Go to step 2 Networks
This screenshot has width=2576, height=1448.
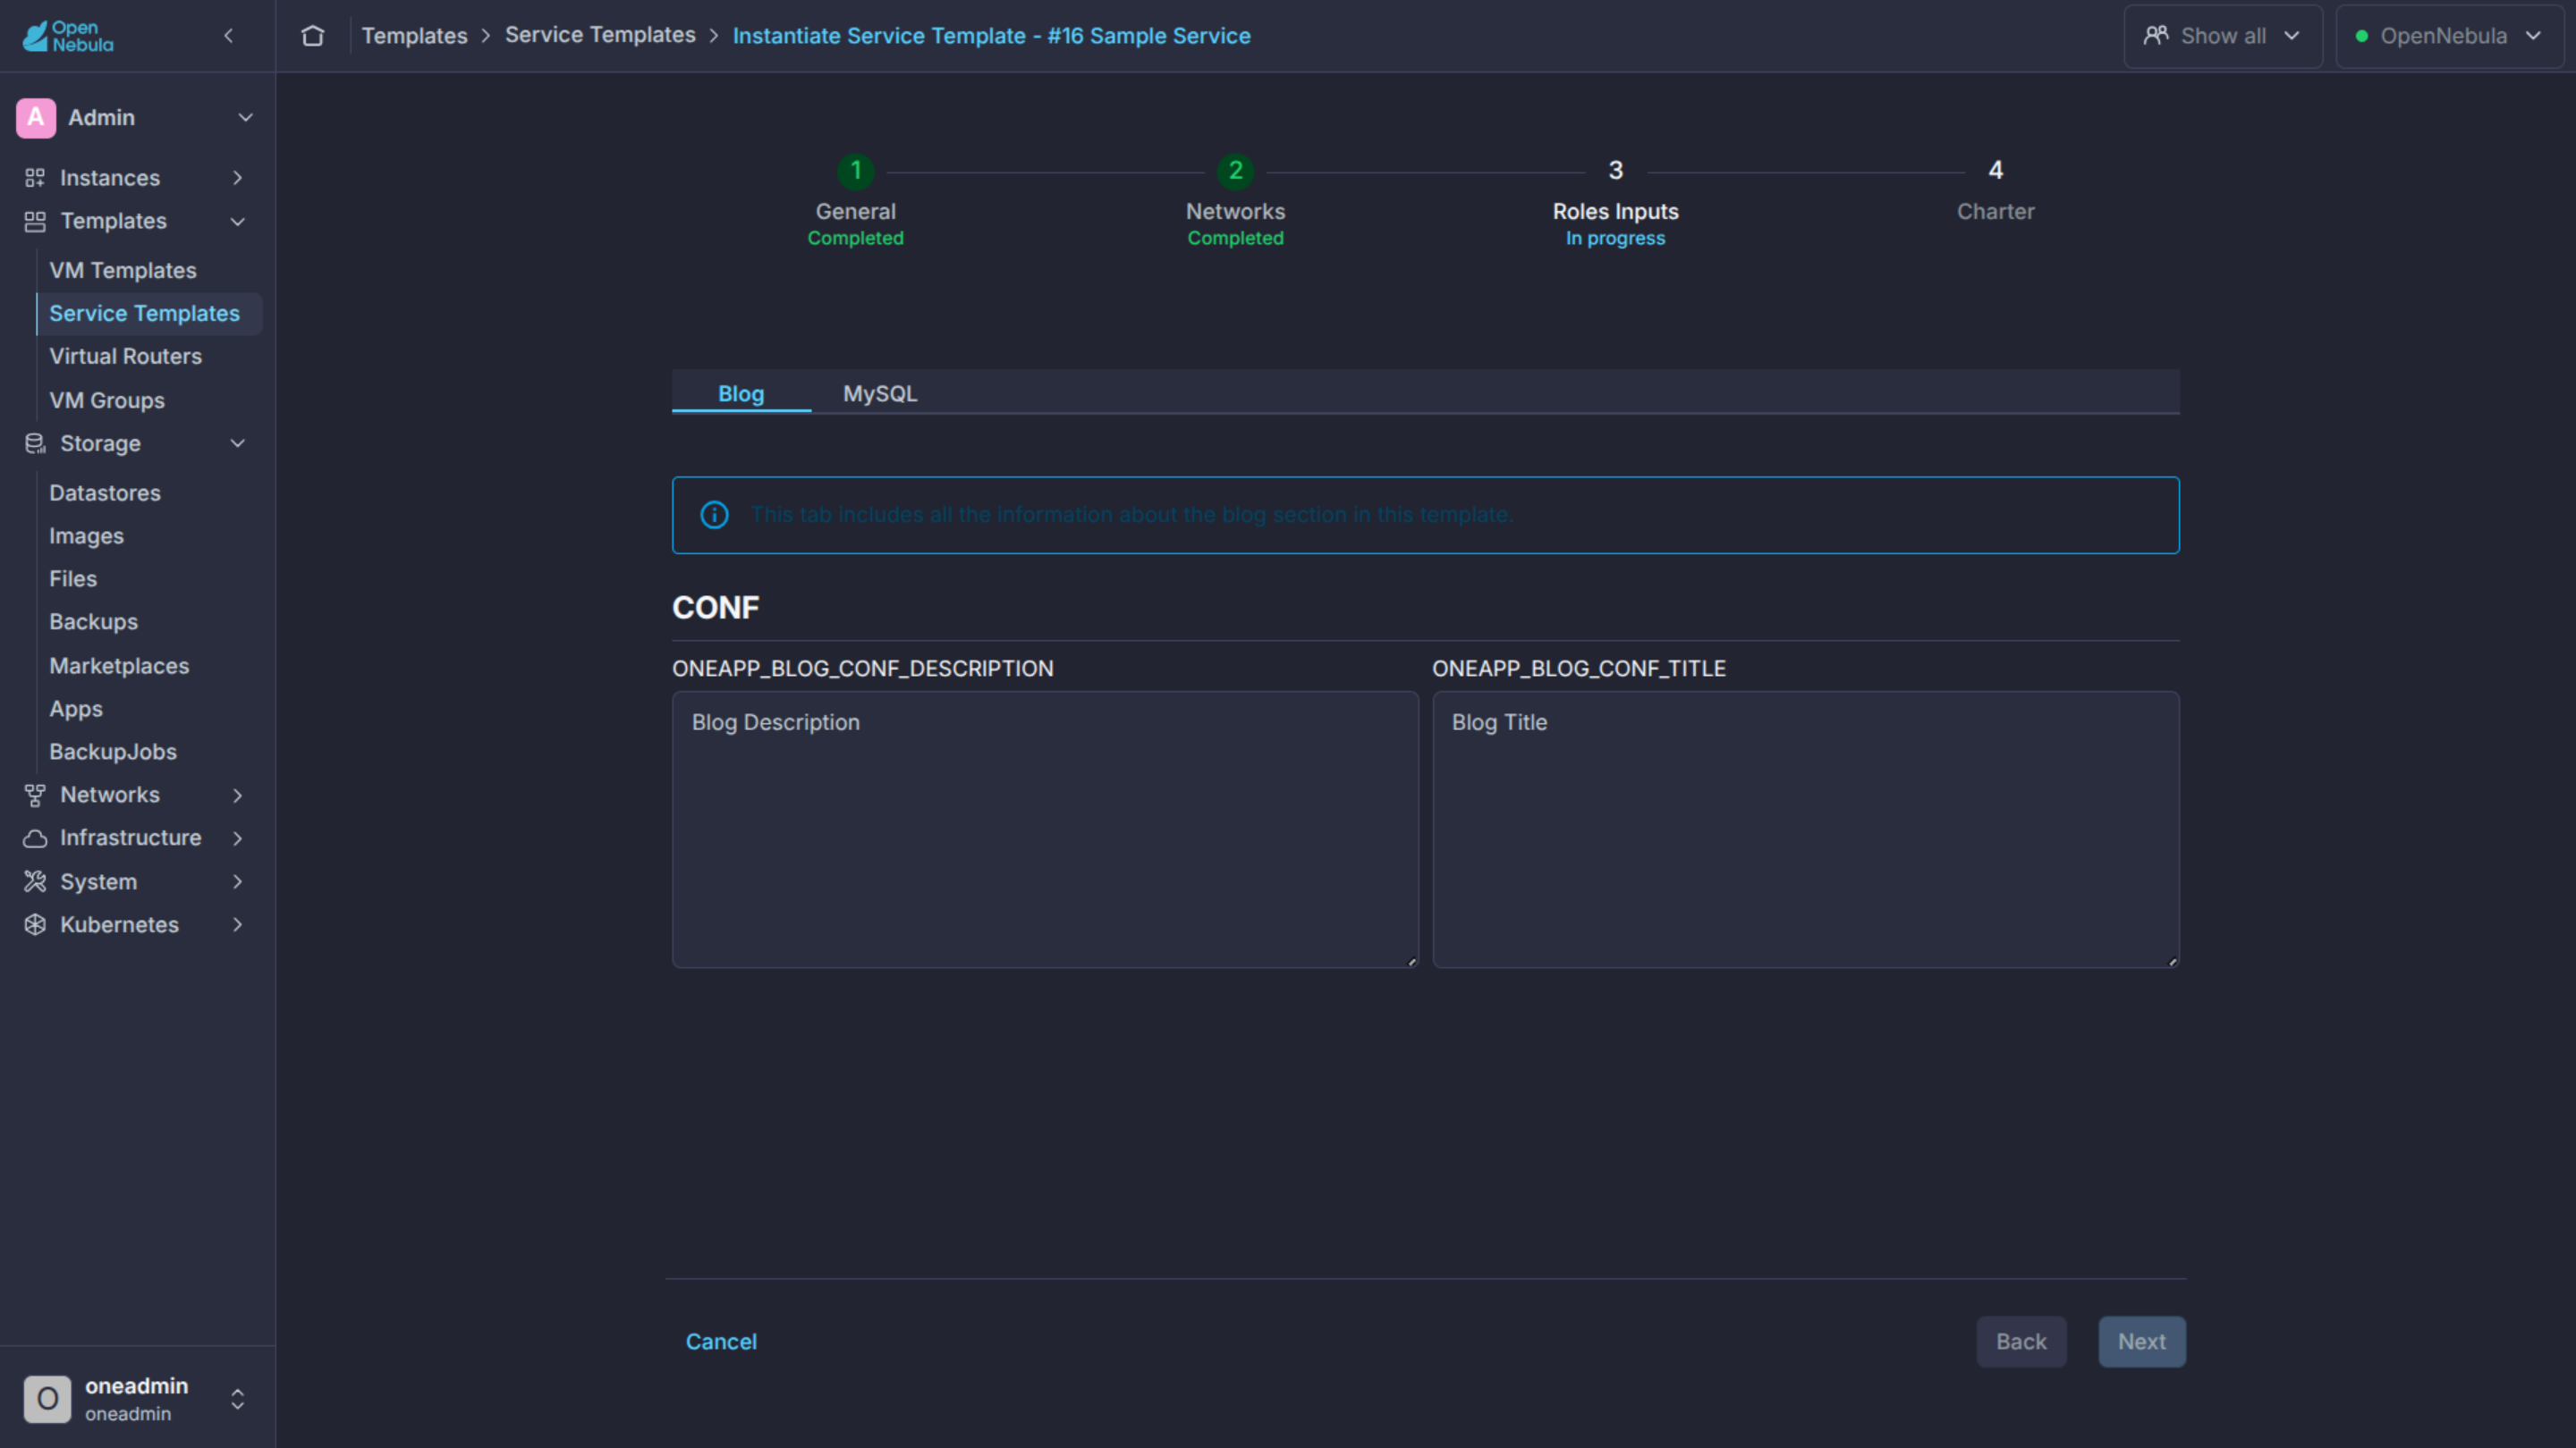point(1236,203)
